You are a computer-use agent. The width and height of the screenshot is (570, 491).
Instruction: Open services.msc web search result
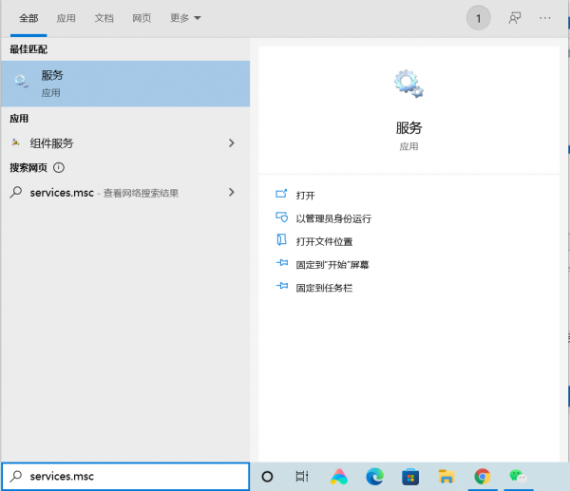tap(125, 193)
